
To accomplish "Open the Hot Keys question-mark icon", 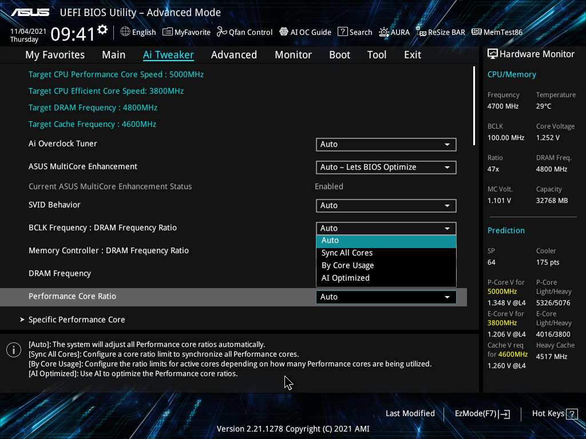I will pyautogui.click(x=572, y=414).
